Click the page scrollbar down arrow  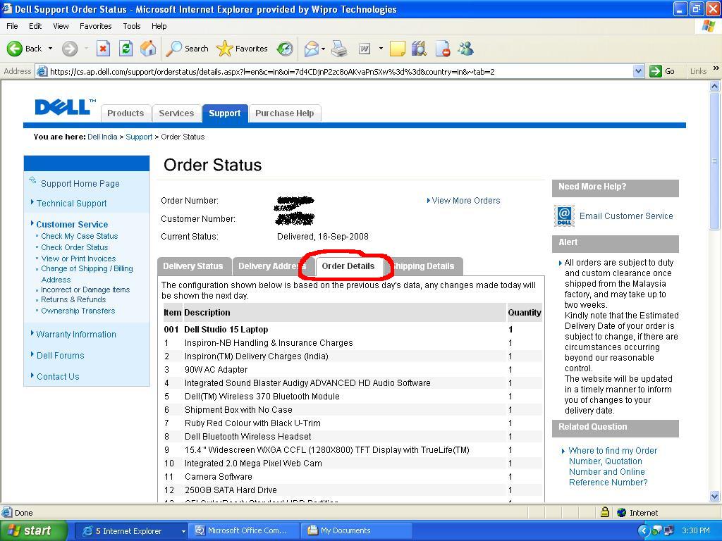715,496
